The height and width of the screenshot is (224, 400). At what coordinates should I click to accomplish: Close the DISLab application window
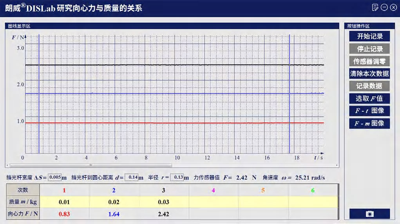[393, 7]
